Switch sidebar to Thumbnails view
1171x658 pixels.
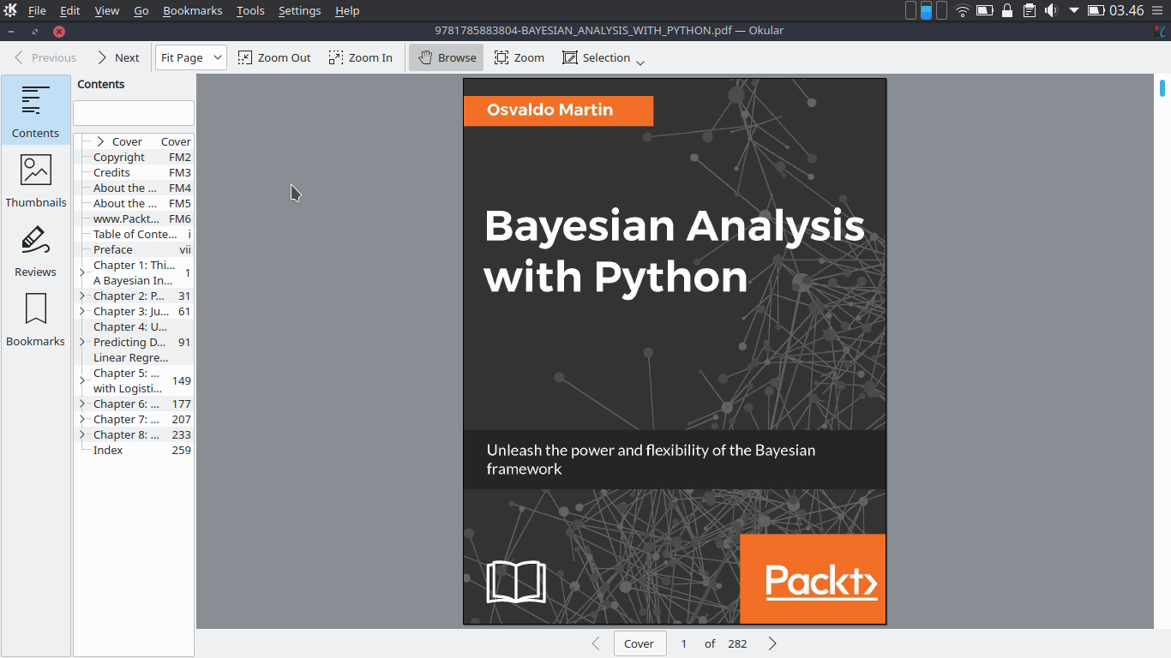click(36, 179)
